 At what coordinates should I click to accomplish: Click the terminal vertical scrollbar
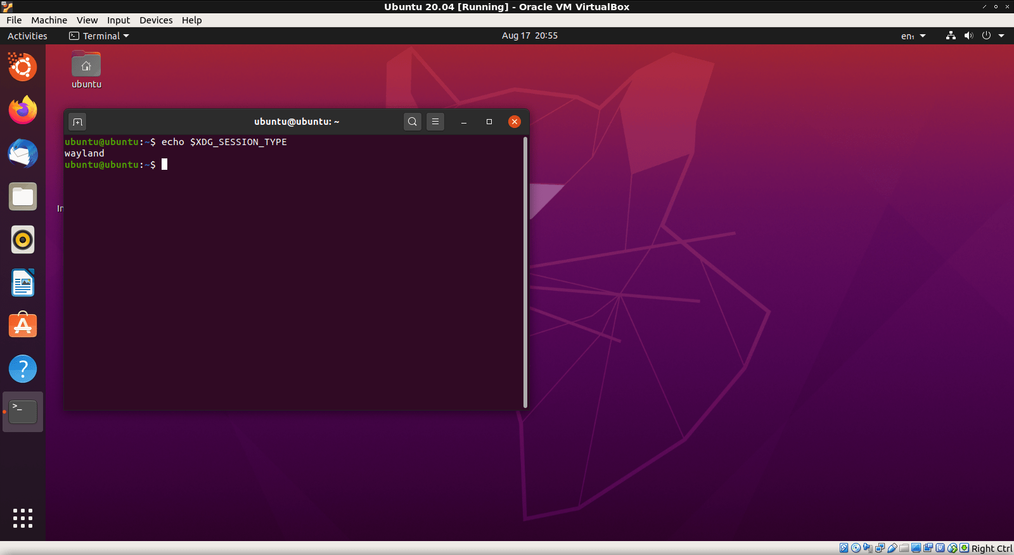point(525,272)
